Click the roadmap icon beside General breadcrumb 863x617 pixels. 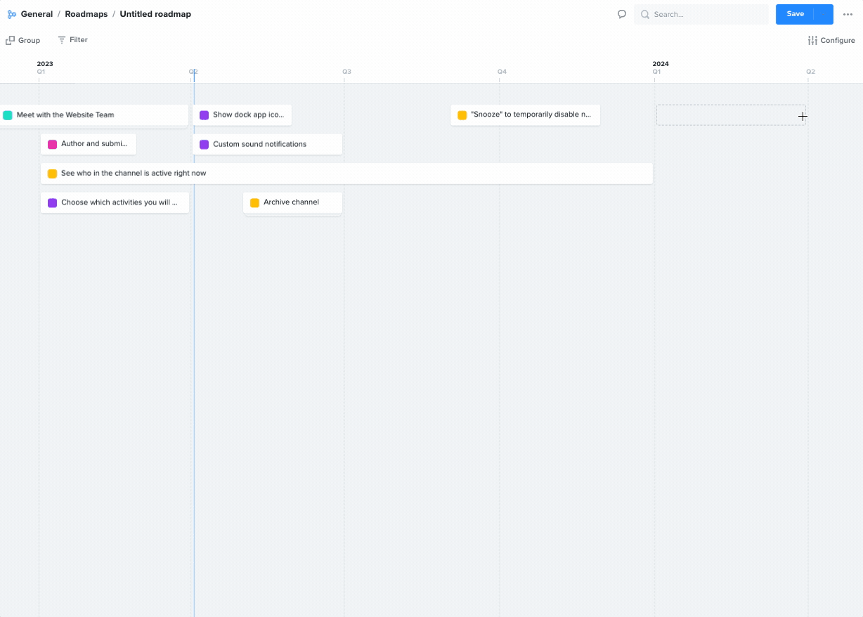click(x=12, y=14)
